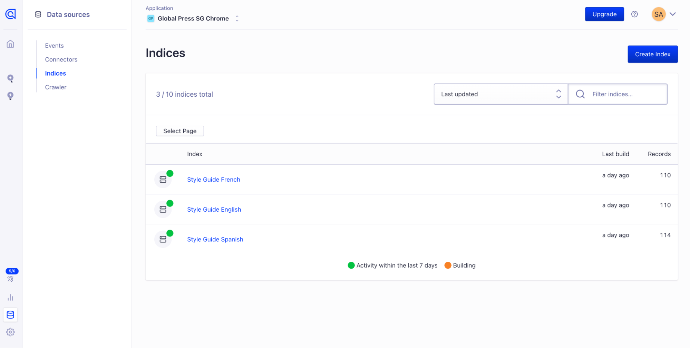Open the SA account dropdown menu
This screenshot has width=690, height=348.
tap(663, 14)
